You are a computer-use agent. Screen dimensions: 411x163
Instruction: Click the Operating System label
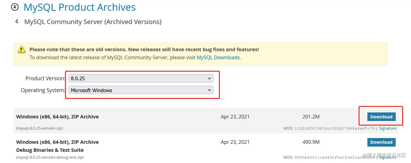(43, 90)
